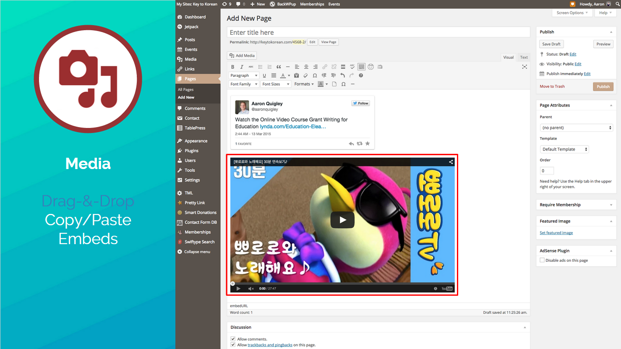Insert a blockquote

tap(279, 67)
